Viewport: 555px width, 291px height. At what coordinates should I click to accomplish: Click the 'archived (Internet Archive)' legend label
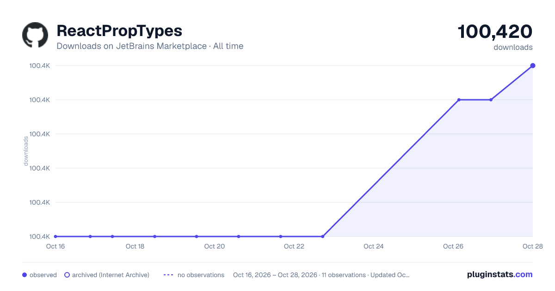click(x=111, y=275)
